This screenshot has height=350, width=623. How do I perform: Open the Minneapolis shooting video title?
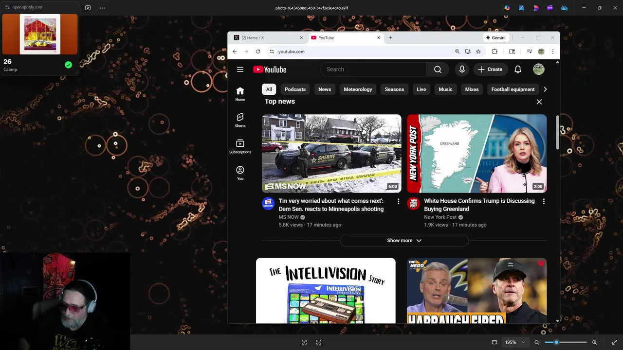(331, 205)
